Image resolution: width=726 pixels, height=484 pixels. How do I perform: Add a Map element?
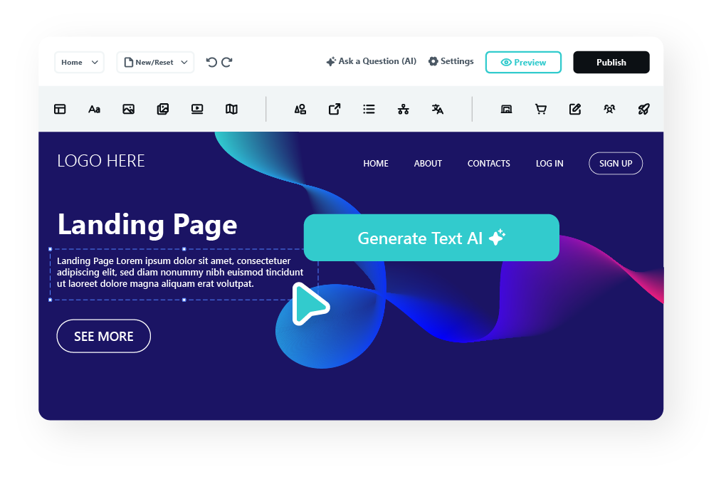tap(231, 109)
